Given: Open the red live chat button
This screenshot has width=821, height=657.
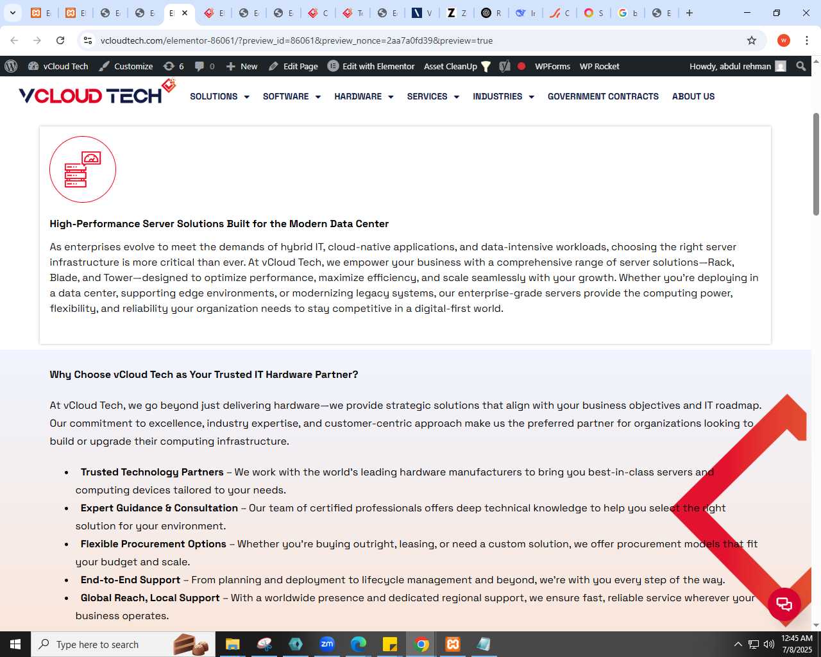Looking at the screenshot, I should (x=784, y=604).
